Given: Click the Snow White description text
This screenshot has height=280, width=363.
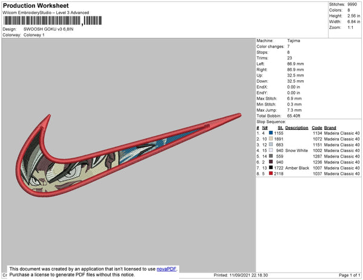Looking at the screenshot, I should pyautogui.click(x=296, y=150).
